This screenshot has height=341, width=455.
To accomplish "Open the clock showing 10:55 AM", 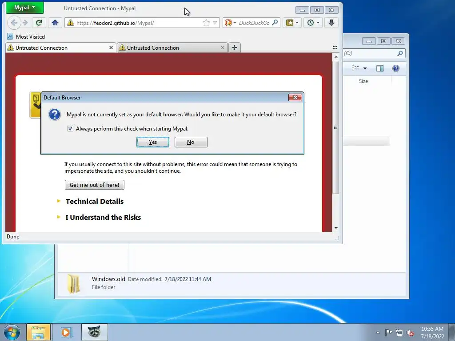I will pos(432,332).
